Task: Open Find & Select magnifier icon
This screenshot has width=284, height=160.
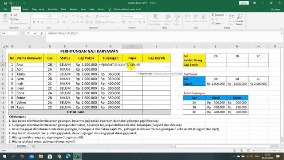Action: tap(240, 16)
